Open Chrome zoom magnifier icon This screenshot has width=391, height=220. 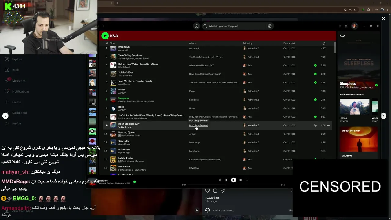pos(350,9)
